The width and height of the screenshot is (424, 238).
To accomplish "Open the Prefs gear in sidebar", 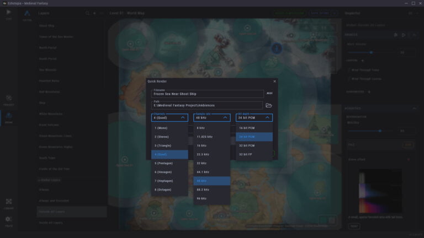I will (9, 221).
